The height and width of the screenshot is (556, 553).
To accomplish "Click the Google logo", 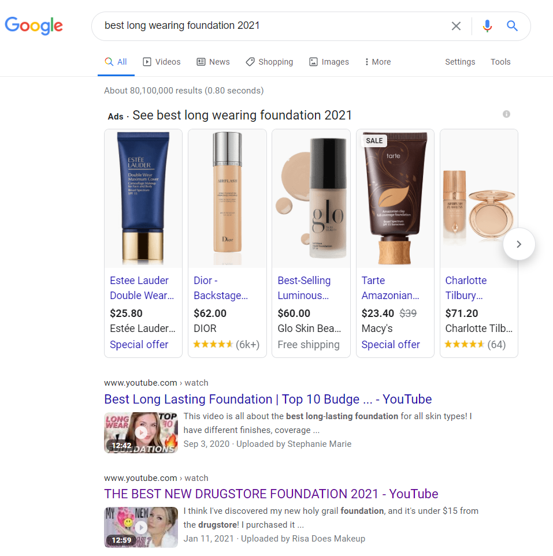I will tap(34, 25).
